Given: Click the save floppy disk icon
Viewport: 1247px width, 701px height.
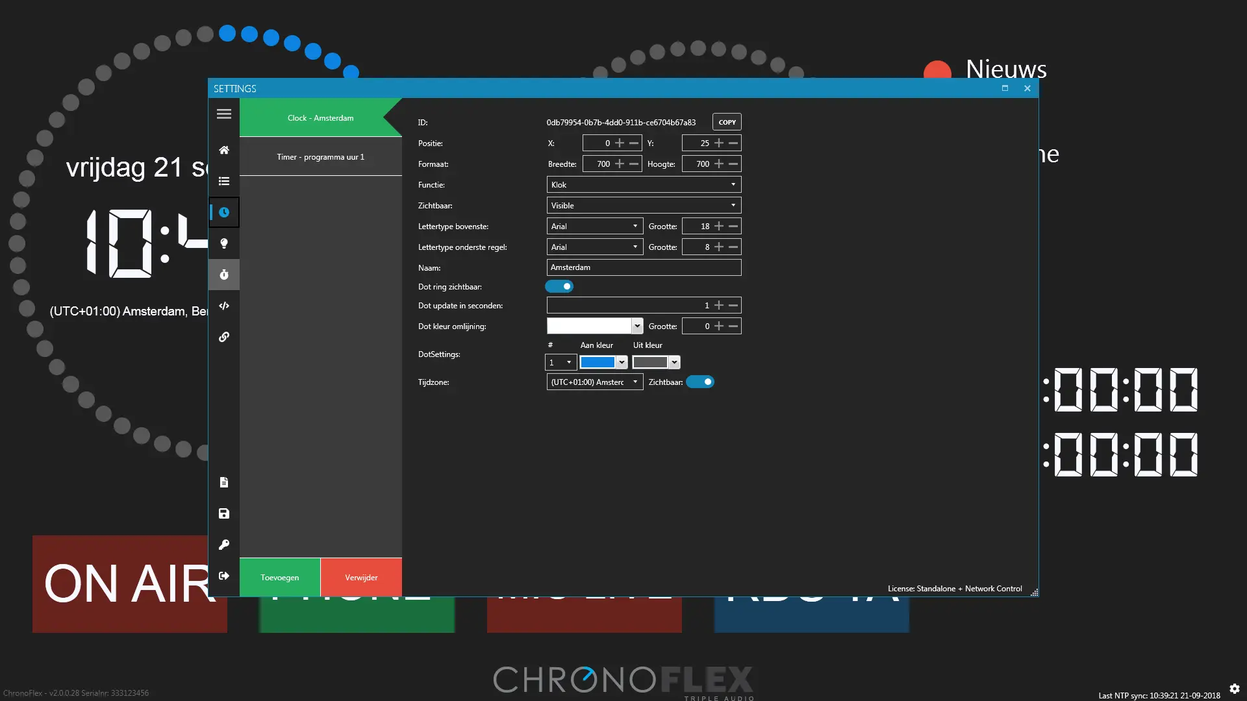Looking at the screenshot, I should (x=224, y=513).
